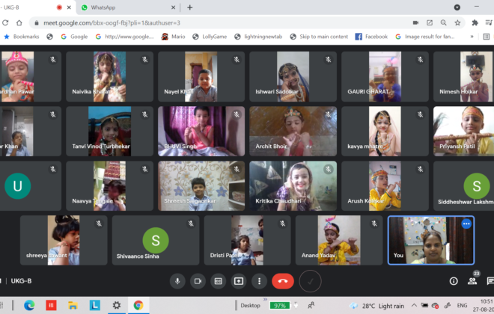Show hidden system tray icons
494x314 pixels.
[414, 305]
